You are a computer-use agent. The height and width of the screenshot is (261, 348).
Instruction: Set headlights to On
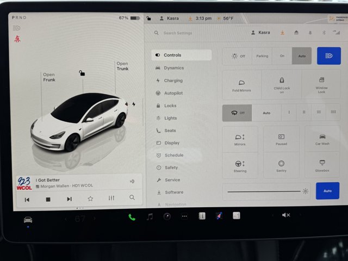[x=282, y=56]
